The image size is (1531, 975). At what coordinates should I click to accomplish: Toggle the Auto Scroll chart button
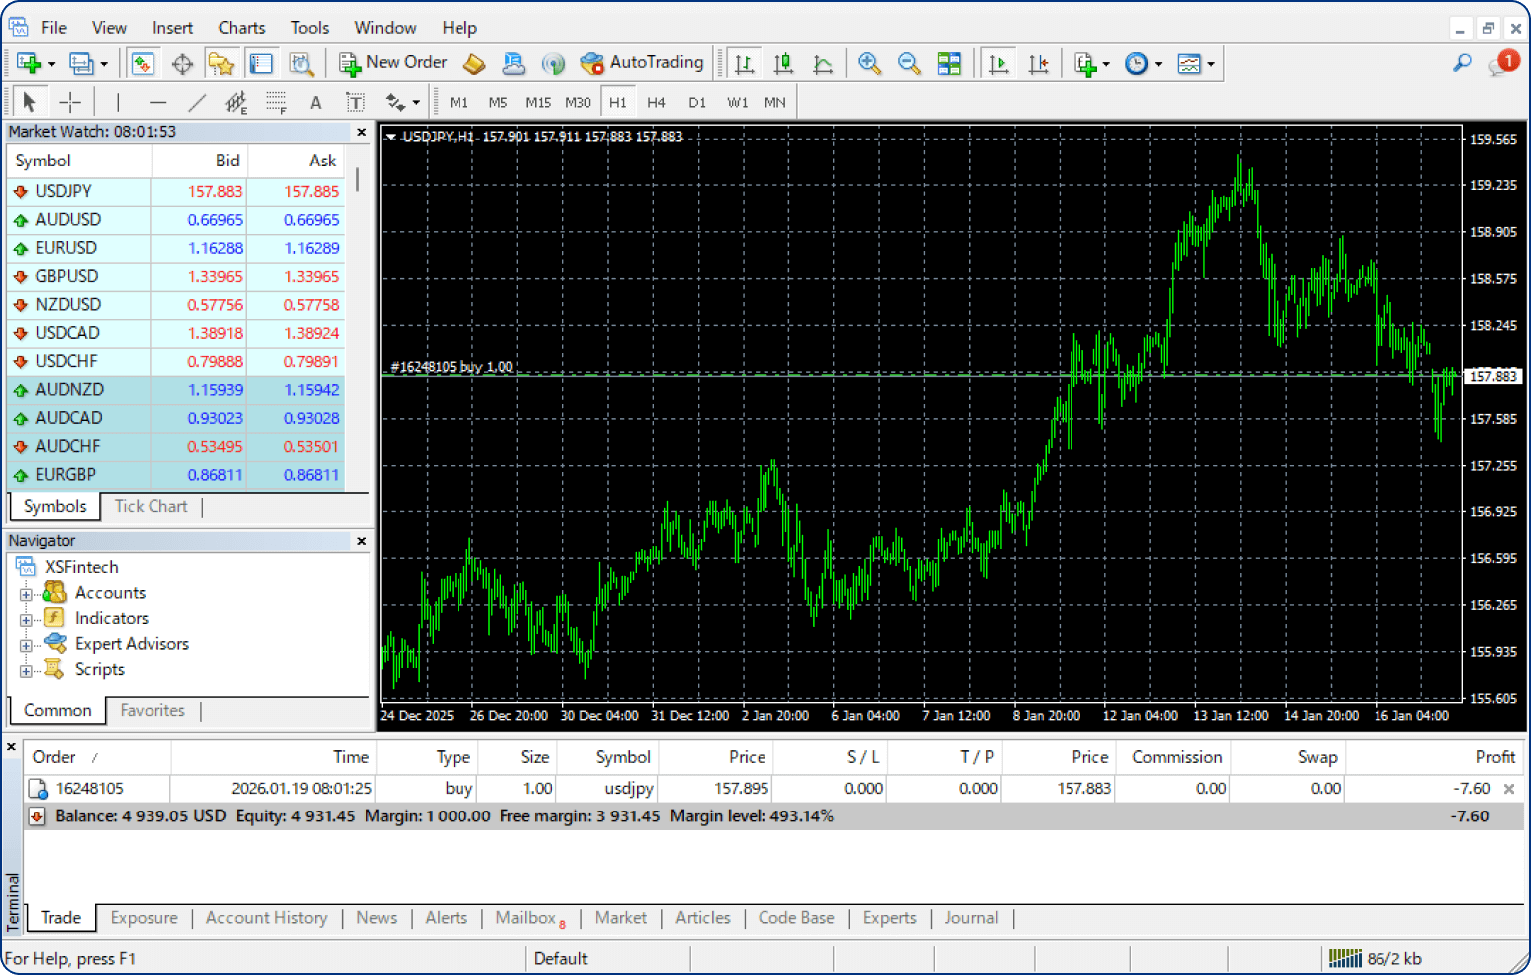click(x=997, y=63)
